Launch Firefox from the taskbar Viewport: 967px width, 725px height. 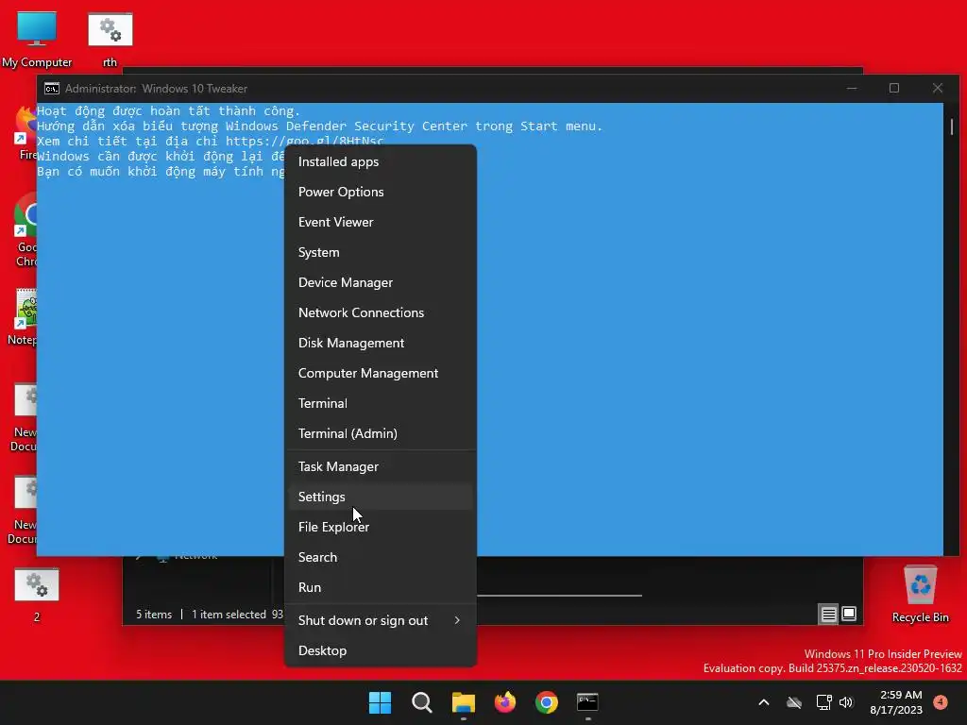(505, 702)
